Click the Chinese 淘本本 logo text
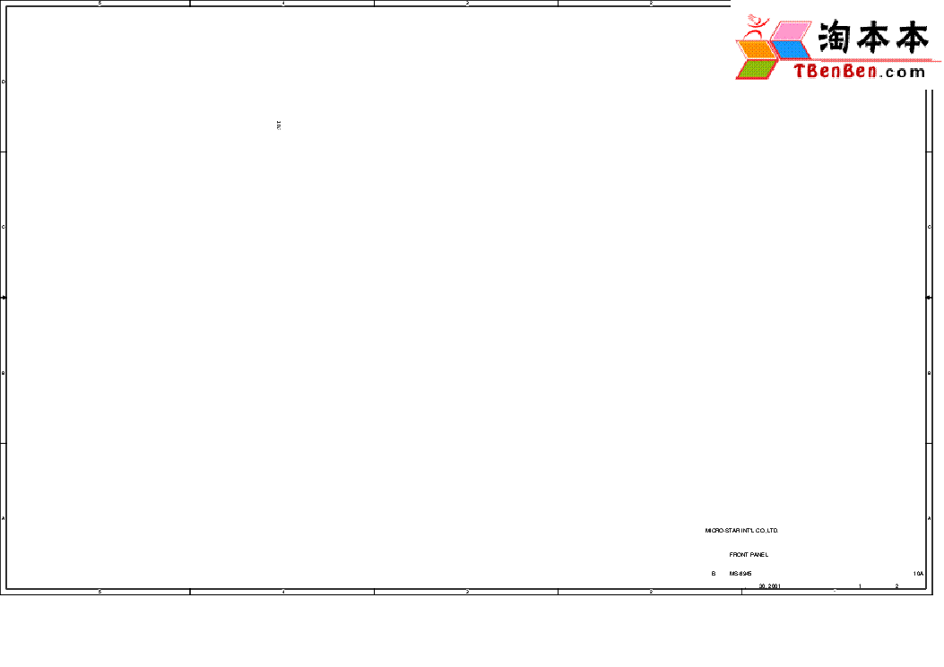Image resolution: width=944 pixels, height=667 pixels. (x=871, y=38)
